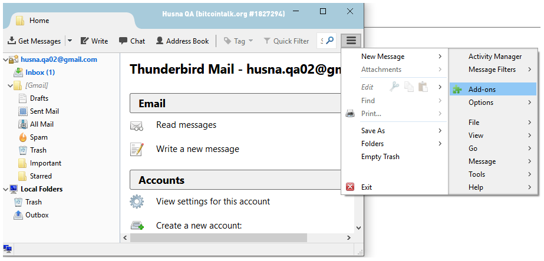544x261 pixels.
Task: Click the online status icon in status bar
Action: [7, 249]
